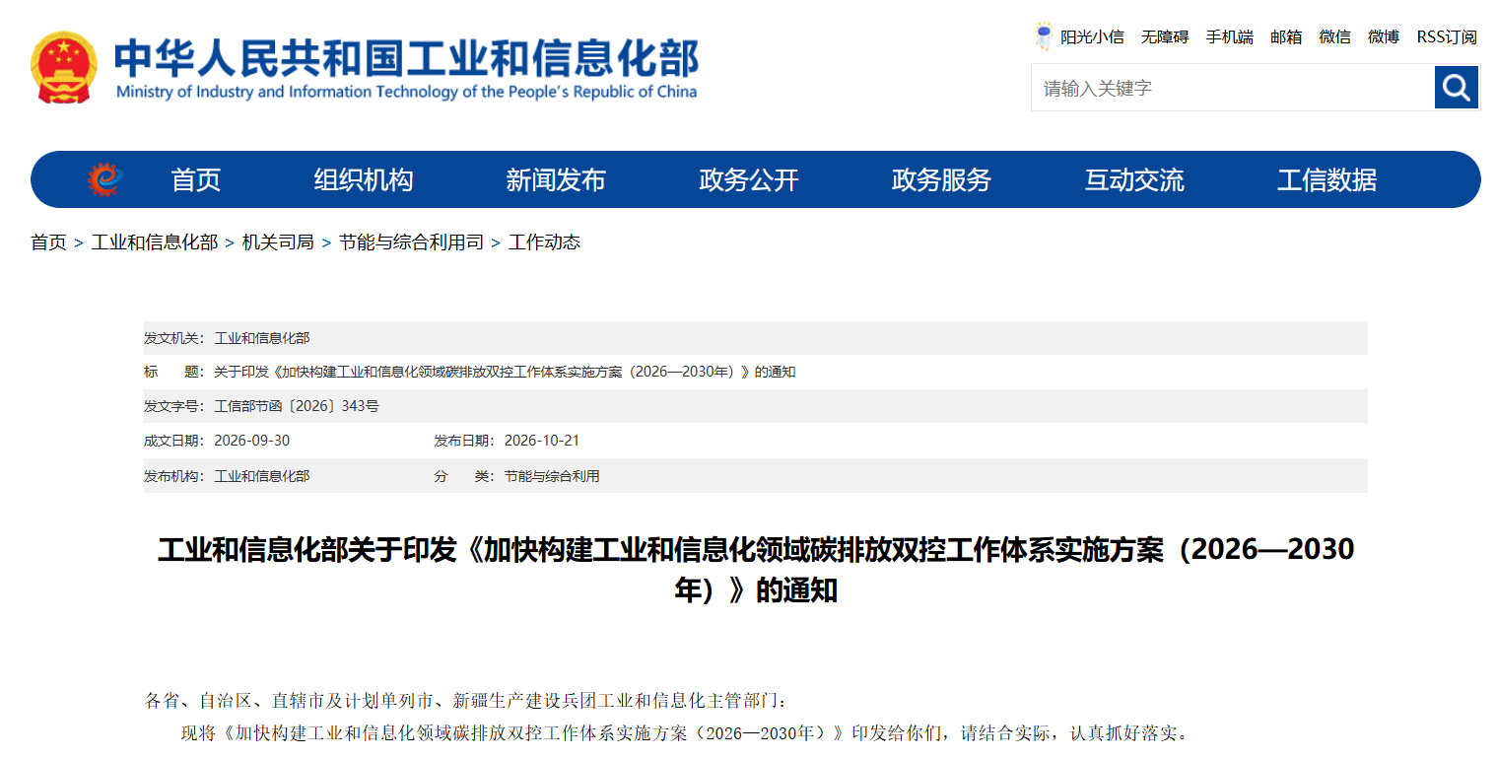1496x759 pixels.
Task: Go to 首页 in the breadcrumb
Action: click(x=48, y=242)
